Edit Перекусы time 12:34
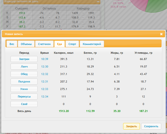Screen dimensions: 167x134 click(45, 96)
